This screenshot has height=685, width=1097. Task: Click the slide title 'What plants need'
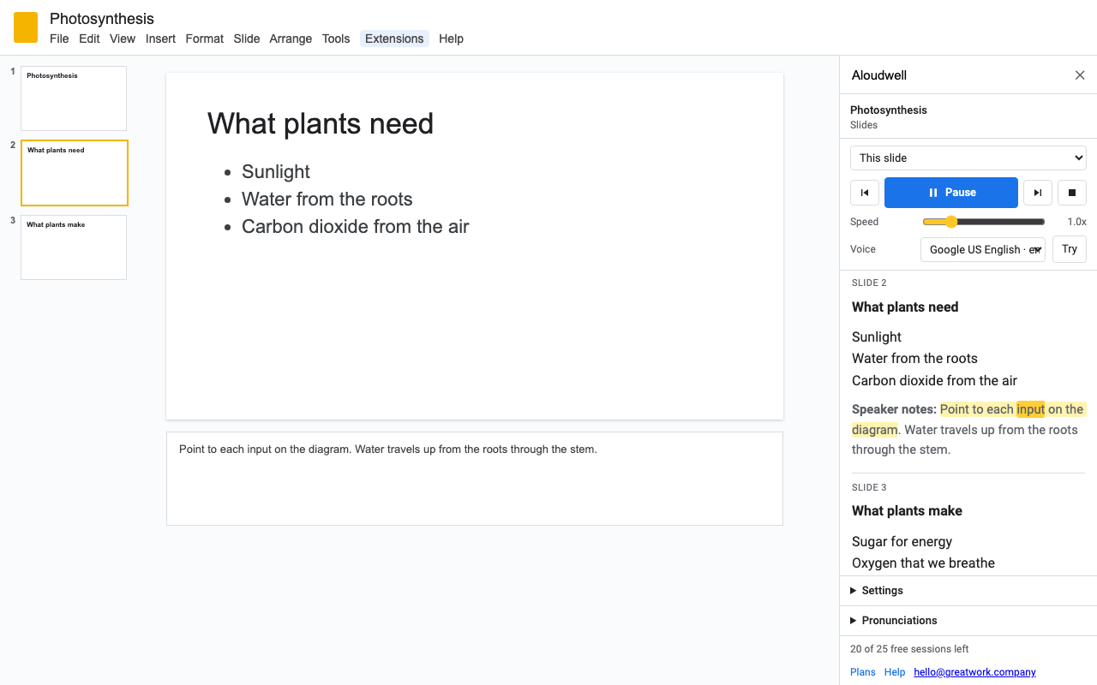pos(321,123)
